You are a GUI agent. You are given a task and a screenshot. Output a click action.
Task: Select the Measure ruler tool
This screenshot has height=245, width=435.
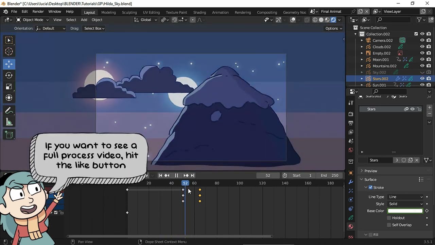[x=9, y=122]
